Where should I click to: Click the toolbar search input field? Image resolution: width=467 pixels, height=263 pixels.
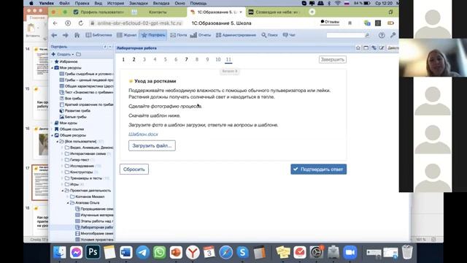[x=345, y=35]
